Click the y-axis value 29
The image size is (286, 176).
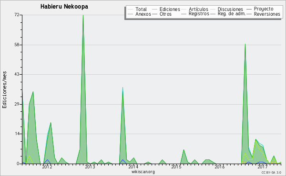point(17,104)
